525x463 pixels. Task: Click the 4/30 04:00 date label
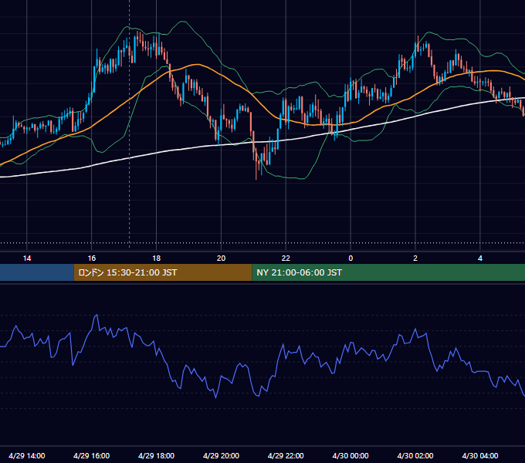point(480,455)
